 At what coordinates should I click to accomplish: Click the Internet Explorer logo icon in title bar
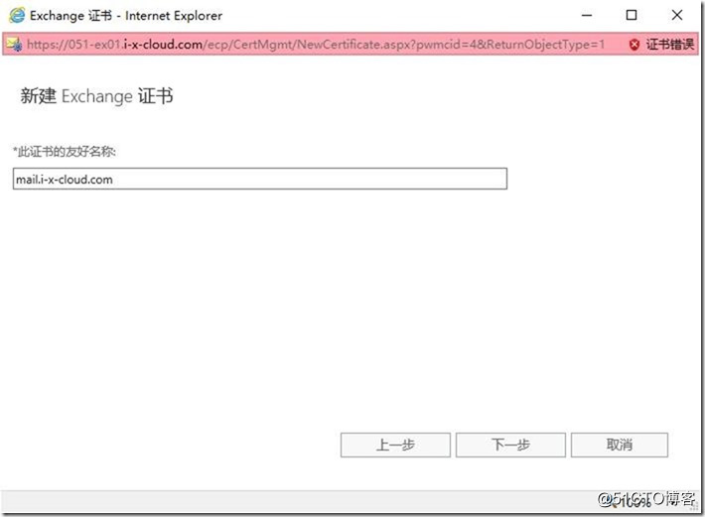point(17,15)
